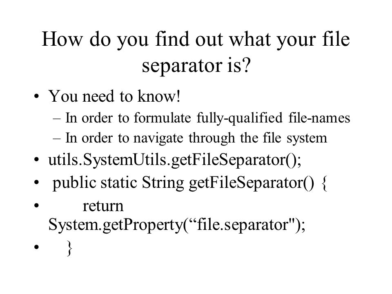
Task: Click the dash before 'In order to navigate'
Action: [x=57, y=138]
